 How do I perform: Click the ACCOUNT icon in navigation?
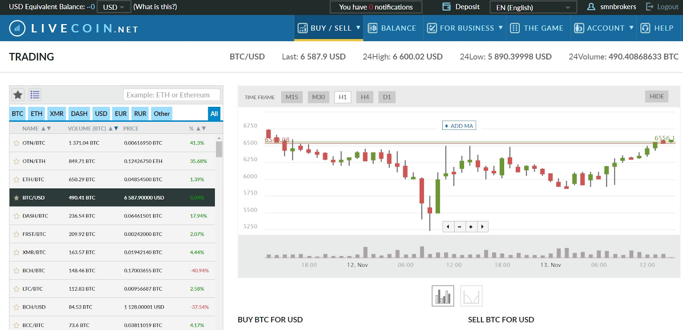[579, 28]
